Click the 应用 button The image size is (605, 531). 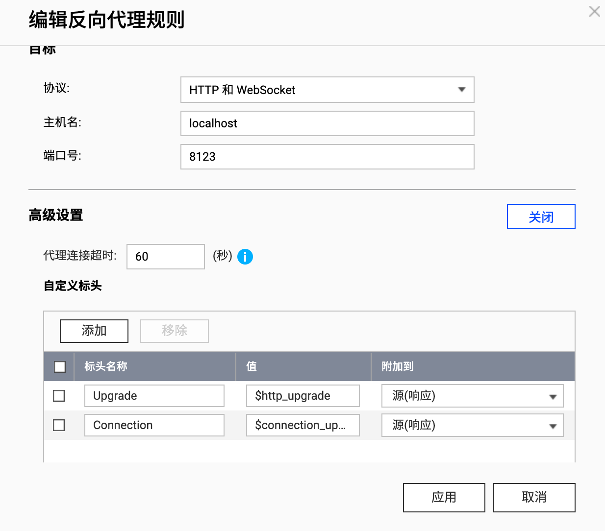pyautogui.click(x=444, y=497)
